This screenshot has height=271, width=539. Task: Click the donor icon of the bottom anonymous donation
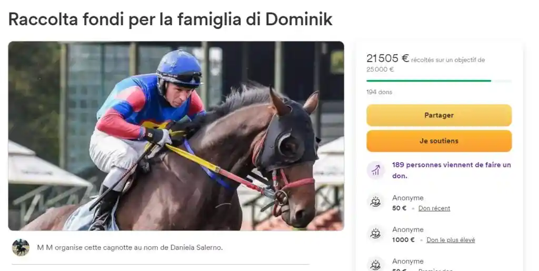tap(375, 265)
